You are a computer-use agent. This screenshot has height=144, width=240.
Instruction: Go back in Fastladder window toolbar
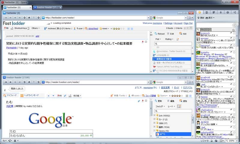(x=10, y=18)
